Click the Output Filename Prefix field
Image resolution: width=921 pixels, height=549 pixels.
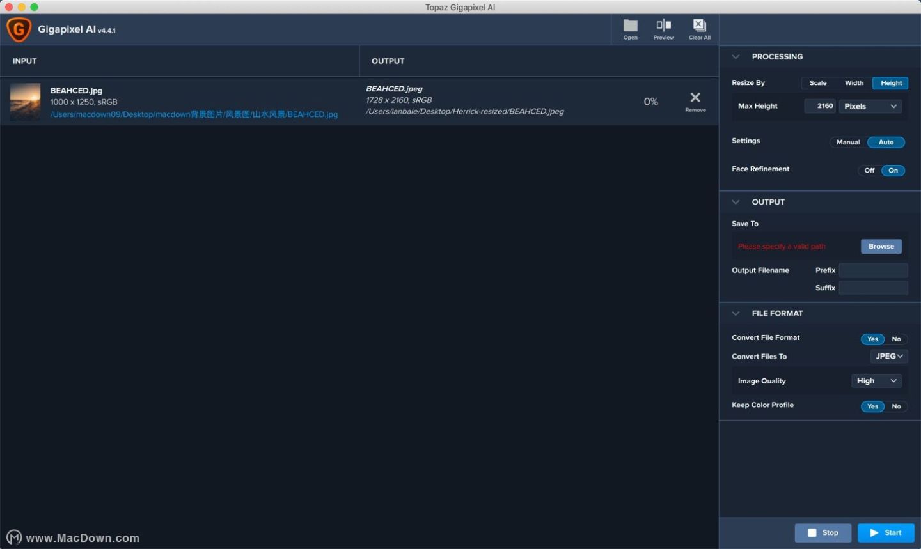tap(873, 270)
